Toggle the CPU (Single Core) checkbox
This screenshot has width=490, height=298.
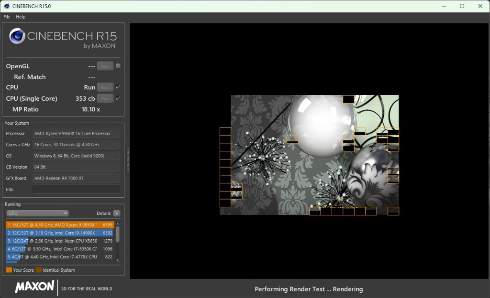click(118, 98)
